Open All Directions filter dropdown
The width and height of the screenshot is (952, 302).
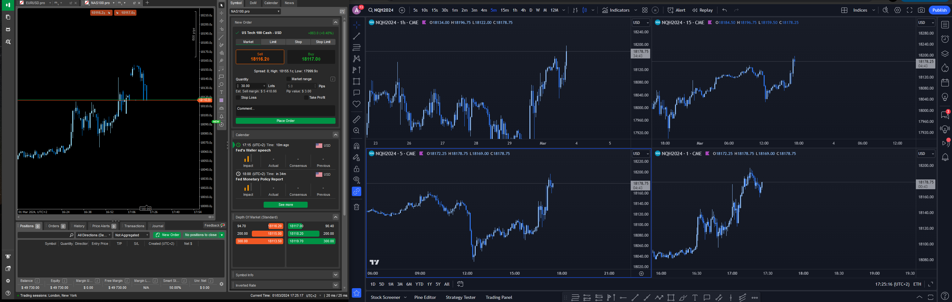tap(93, 235)
